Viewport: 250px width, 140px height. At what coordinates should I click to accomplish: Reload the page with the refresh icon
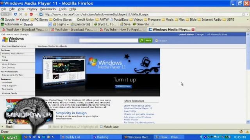15,14
